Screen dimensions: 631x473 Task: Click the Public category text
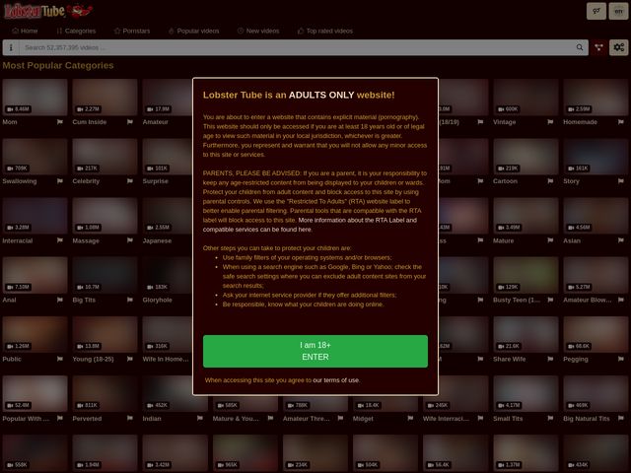(x=12, y=359)
